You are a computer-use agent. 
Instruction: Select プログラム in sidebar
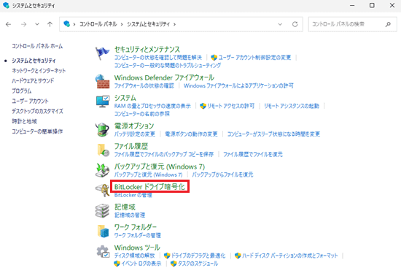click(21, 91)
